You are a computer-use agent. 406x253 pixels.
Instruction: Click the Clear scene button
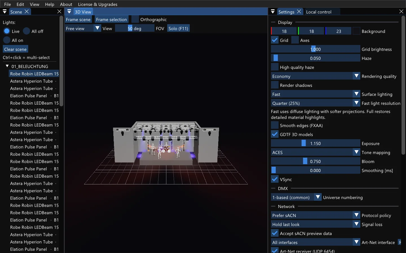[16, 49]
